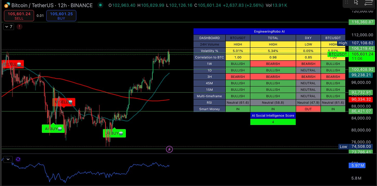Open the red exclamation alert icon
The height and width of the screenshot is (186, 377).
19,27
